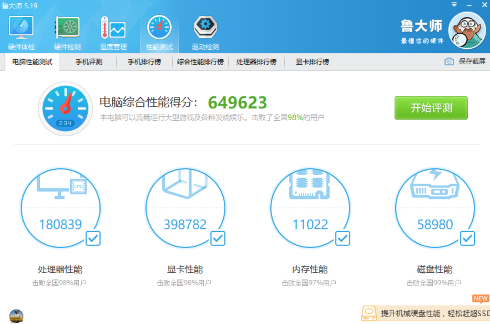Click the 最懂你的硬件 slogan text
Viewport: 490px width, 324px height.
[x=422, y=41]
